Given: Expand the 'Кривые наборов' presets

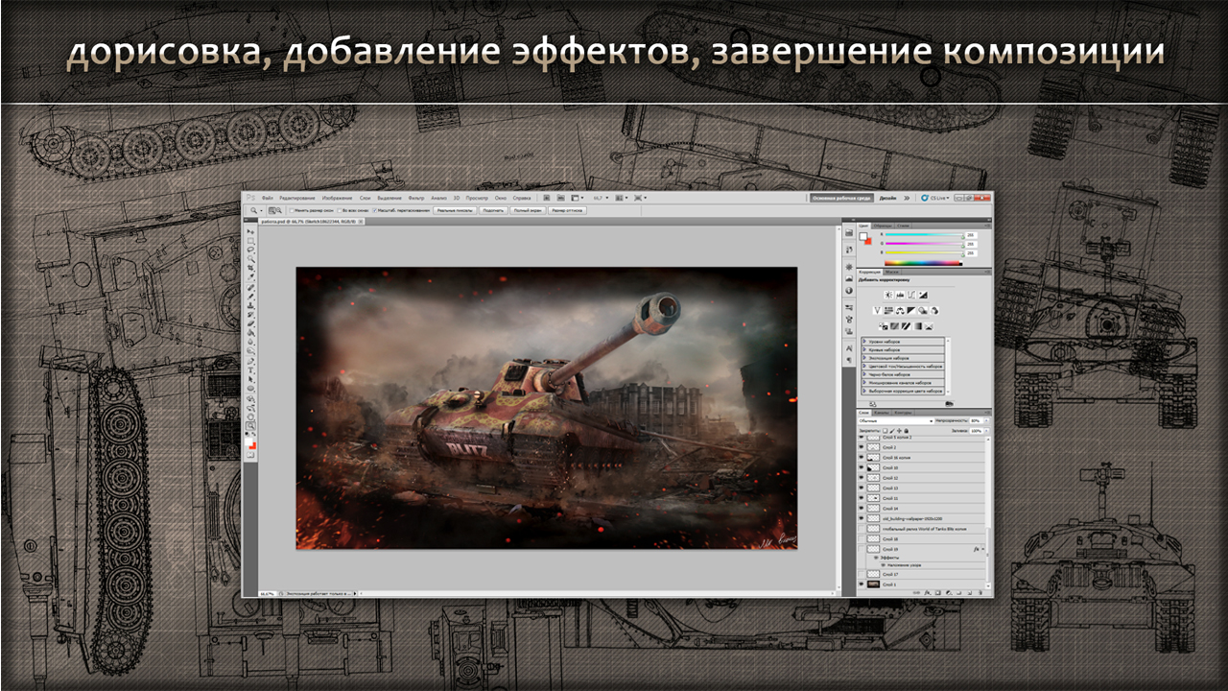Looking at the screenshot, I should 864,350.
